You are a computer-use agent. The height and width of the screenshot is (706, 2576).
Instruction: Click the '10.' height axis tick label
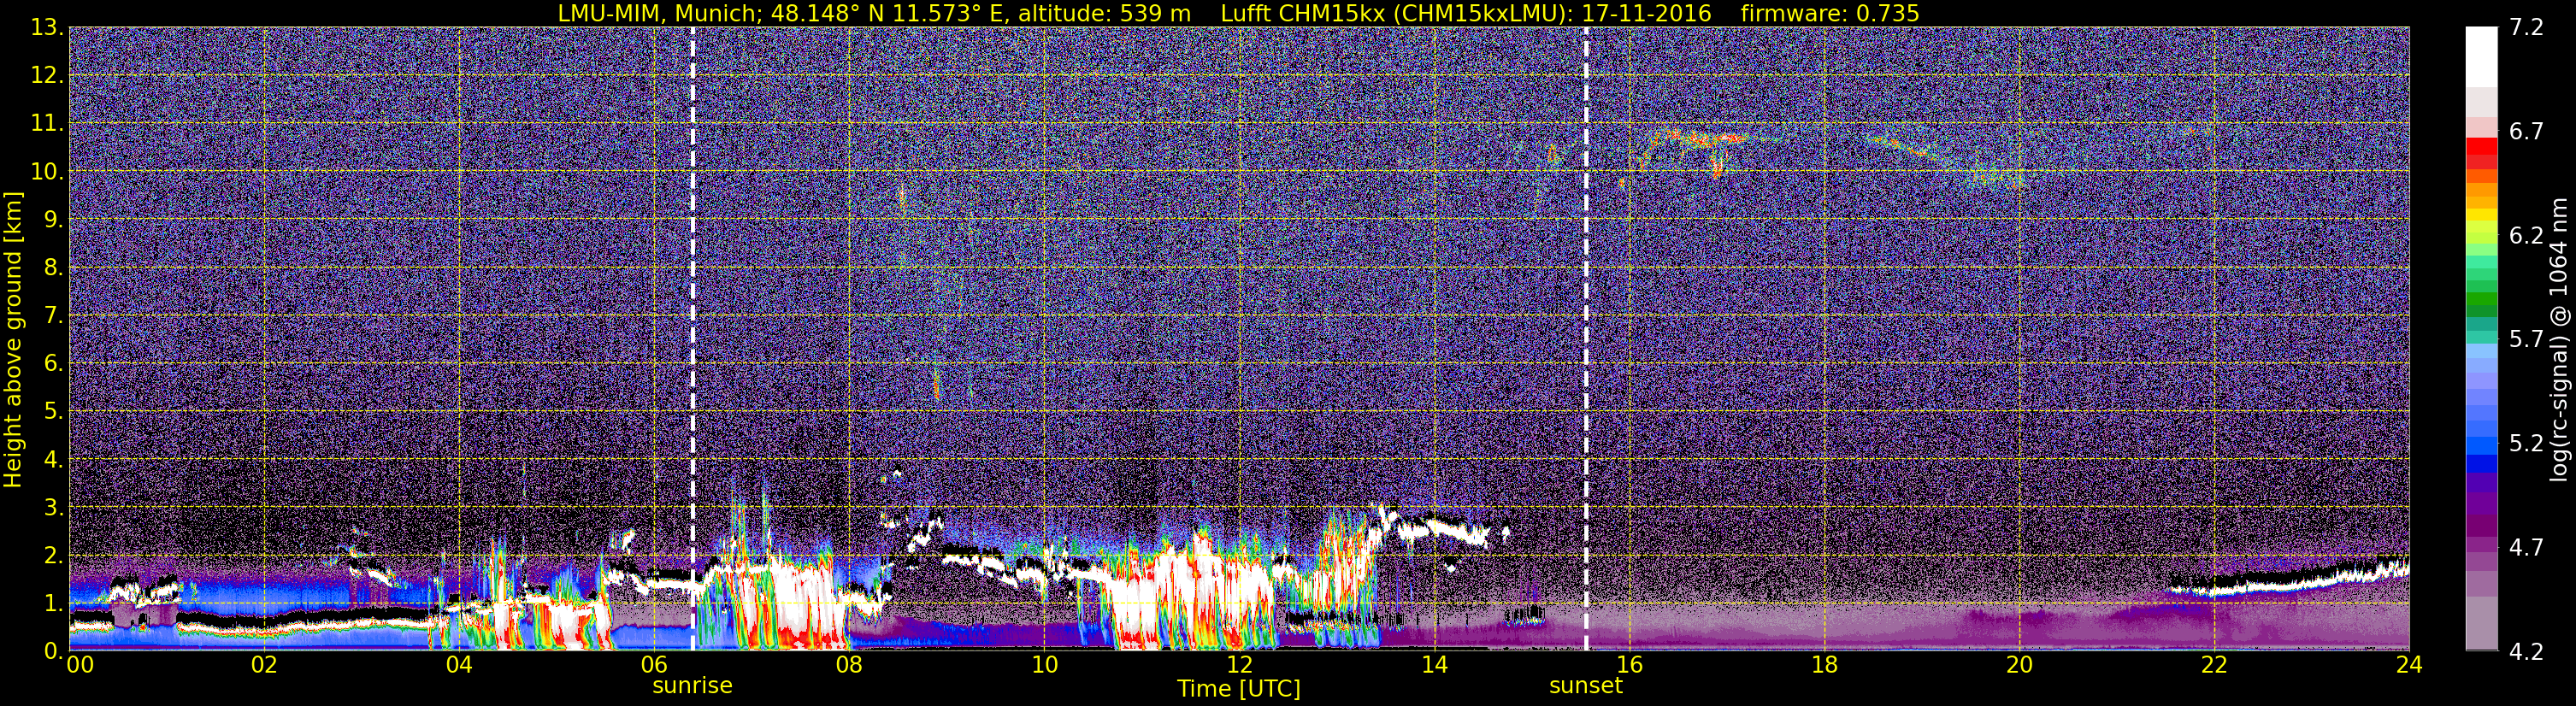click(x=46, y=171)
